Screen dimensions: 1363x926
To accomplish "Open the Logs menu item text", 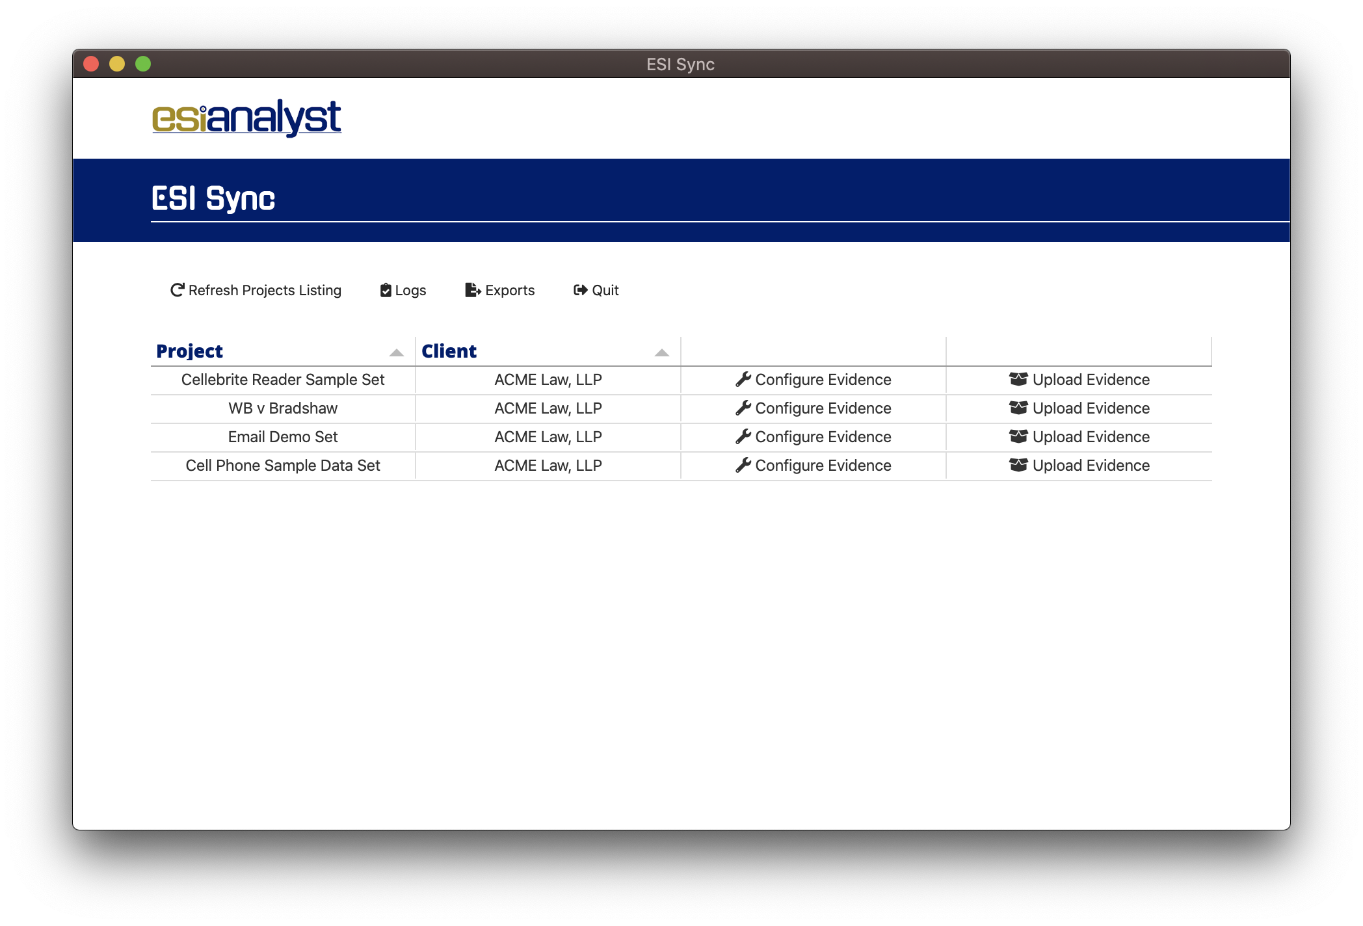I will coord(410,290).
